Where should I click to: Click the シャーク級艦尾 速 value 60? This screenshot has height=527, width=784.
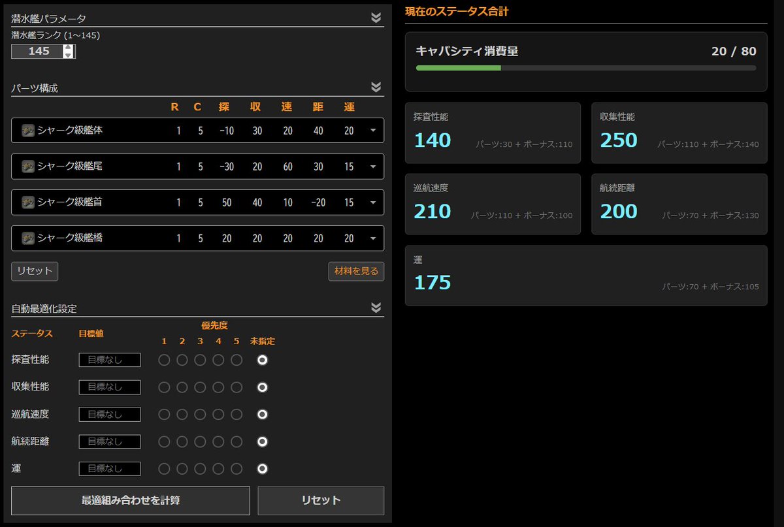click(288, 167)
